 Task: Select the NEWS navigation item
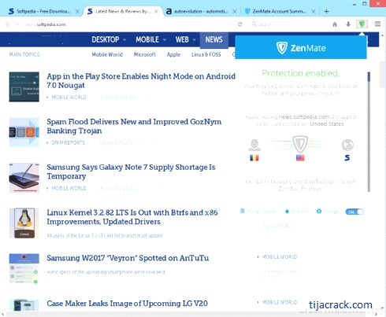213,40
